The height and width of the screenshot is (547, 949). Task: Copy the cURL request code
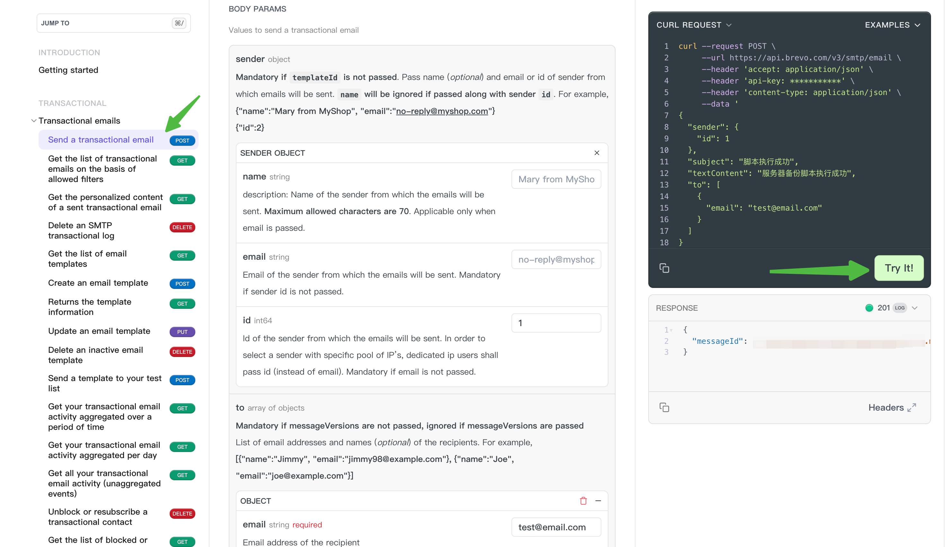point(664,268)
